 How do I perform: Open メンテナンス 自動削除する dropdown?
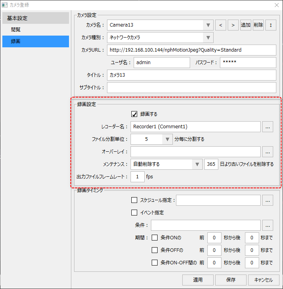[x=197, y=164]
